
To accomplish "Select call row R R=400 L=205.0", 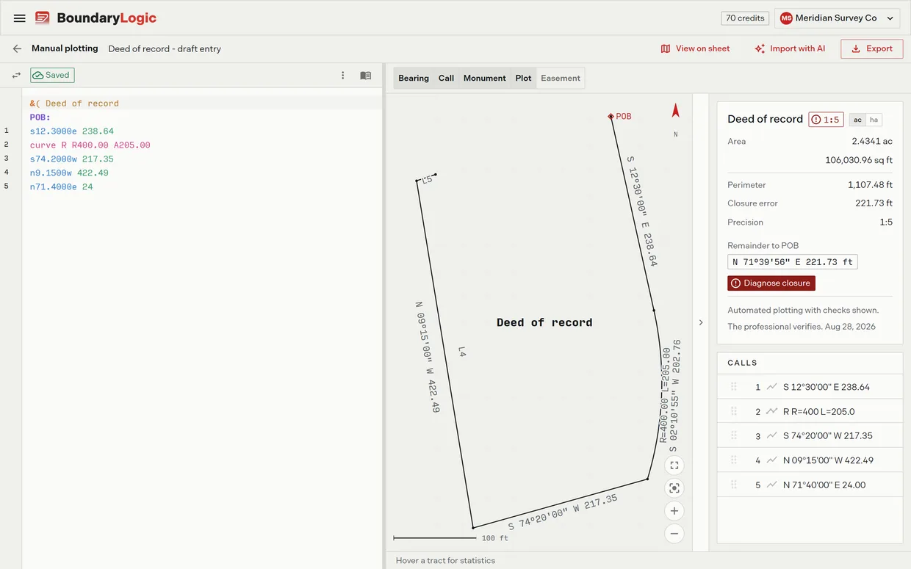I will (x=810, y=411).
